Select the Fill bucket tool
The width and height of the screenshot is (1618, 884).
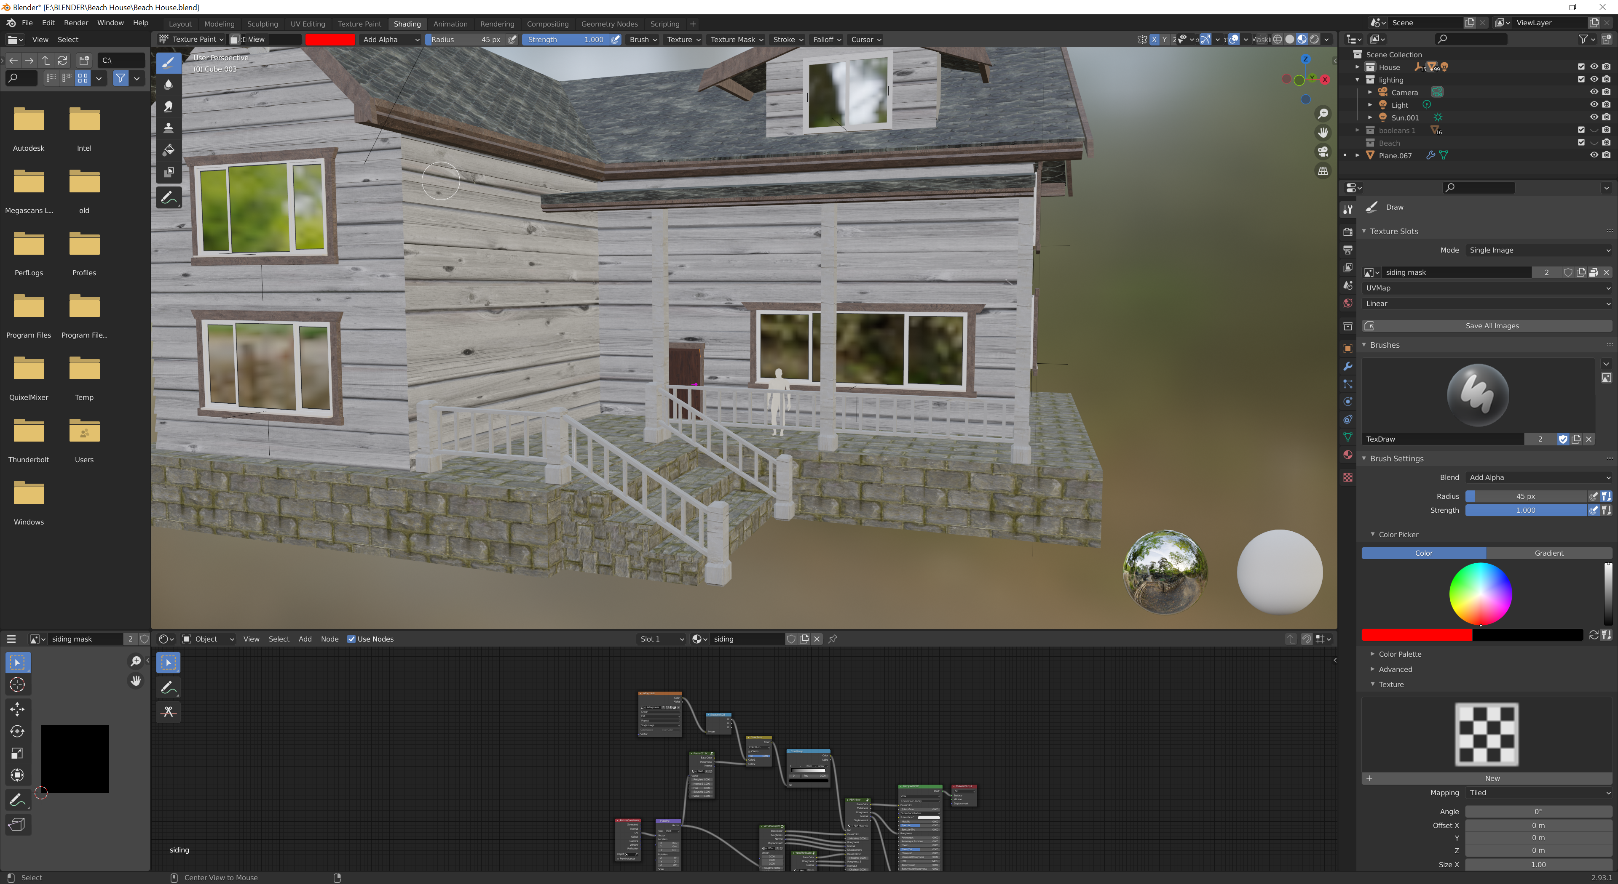pyautogui.click(x=169, y=150)
